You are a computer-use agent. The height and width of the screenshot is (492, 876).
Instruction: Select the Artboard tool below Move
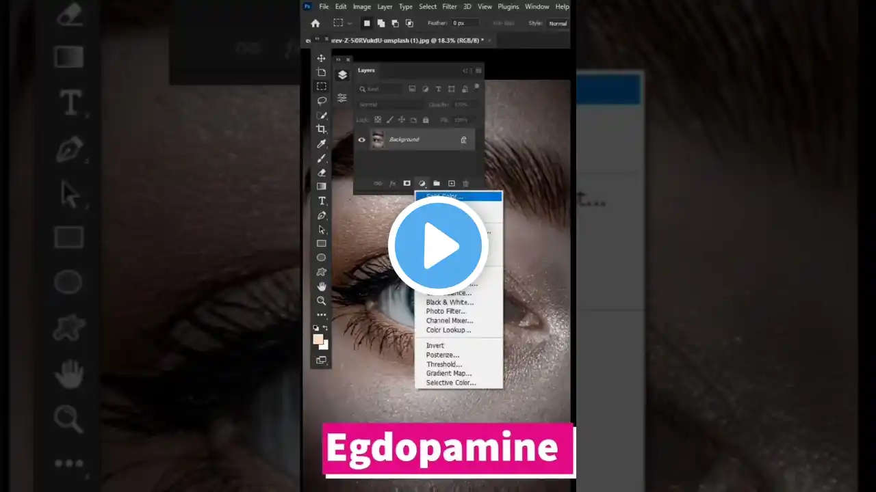[321, 72]
